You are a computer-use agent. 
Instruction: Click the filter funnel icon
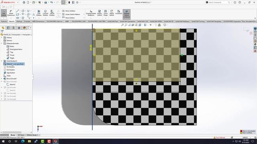(2, 31)
